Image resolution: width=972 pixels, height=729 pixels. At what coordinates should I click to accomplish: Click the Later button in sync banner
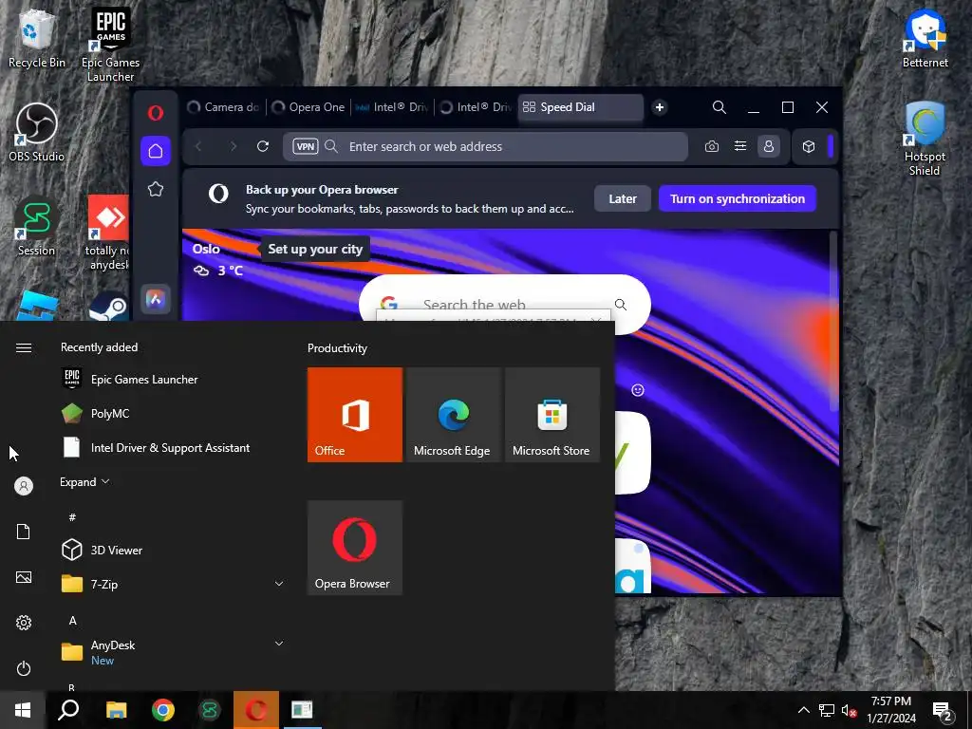point(623,198)
